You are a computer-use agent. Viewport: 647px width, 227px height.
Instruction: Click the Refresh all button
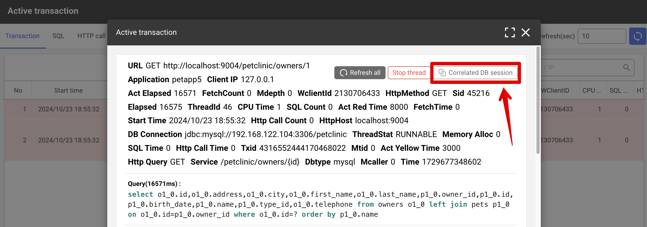(360, 73)
